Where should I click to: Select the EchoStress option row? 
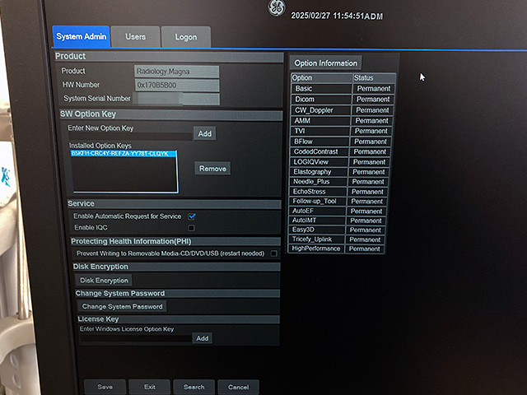coord(338,192)
